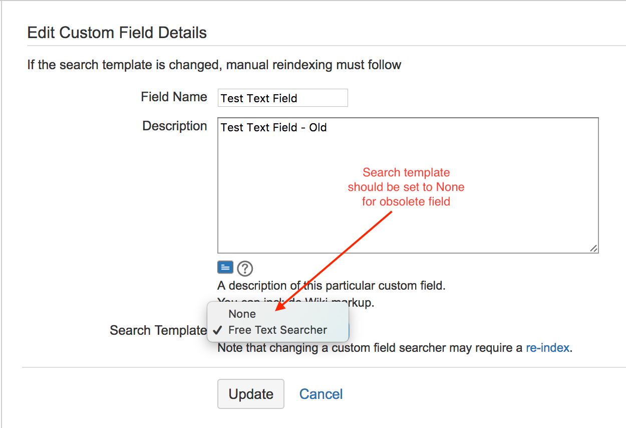
Task: Click the Search Template select box edge
Action: pyautogui.click(x=349, y=331)
